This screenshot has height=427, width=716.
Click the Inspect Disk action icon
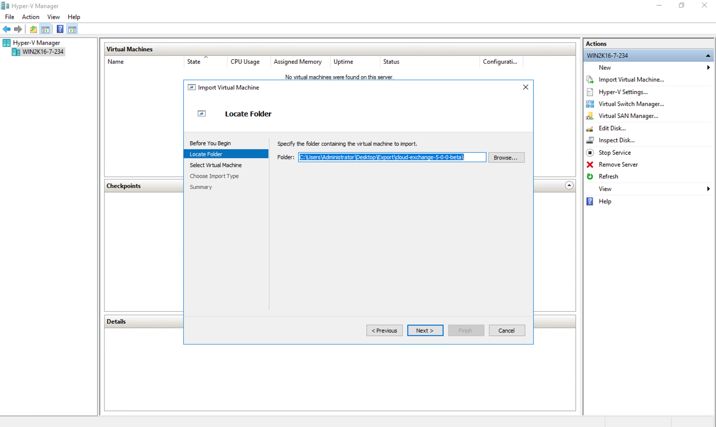point(590,140)
